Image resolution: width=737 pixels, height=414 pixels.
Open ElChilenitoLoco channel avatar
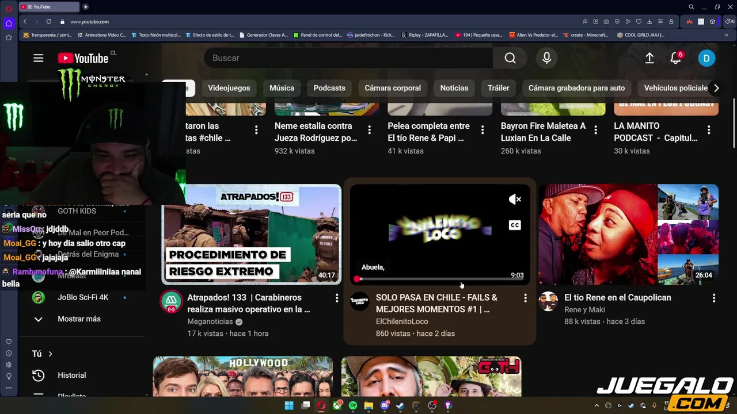pyautogui.click(x=359, y=301)
